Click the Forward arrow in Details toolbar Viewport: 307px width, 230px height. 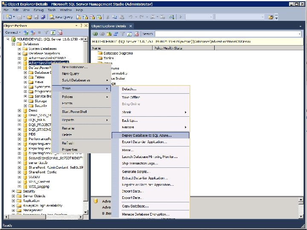tap(102, 34)
